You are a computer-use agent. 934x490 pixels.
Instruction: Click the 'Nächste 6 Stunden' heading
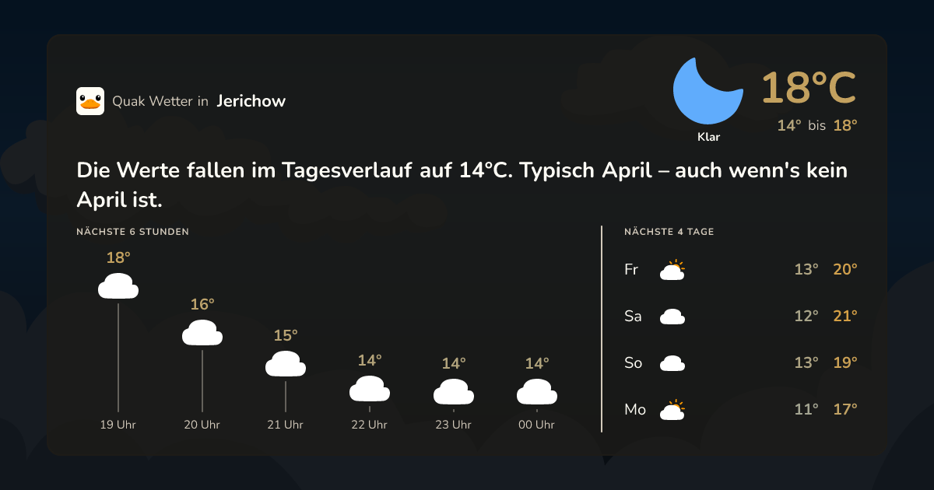[x=133, y=232]
